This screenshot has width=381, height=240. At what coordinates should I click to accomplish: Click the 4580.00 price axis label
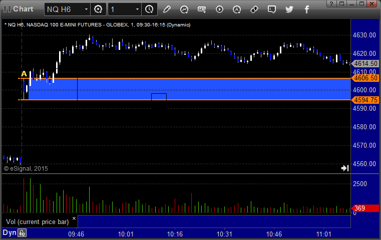tap(364, 127)
